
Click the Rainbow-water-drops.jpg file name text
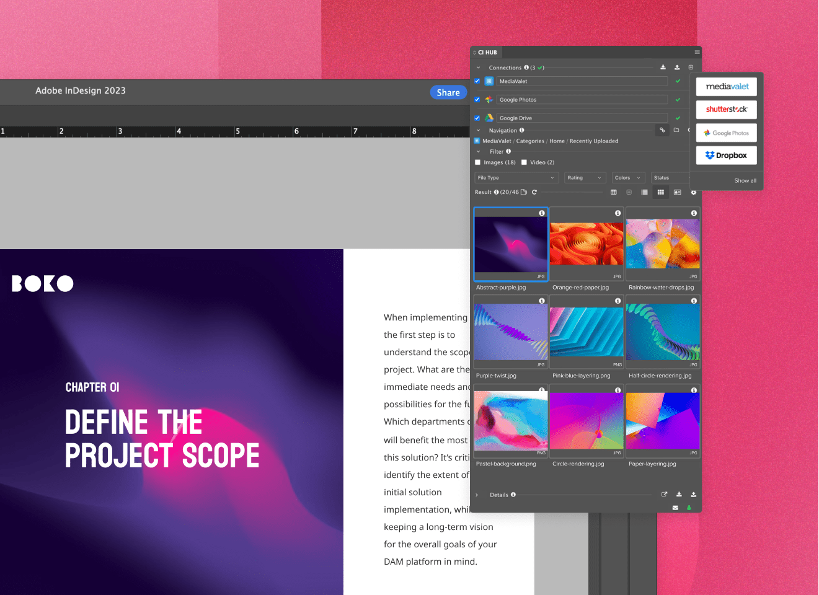(662, 288)
